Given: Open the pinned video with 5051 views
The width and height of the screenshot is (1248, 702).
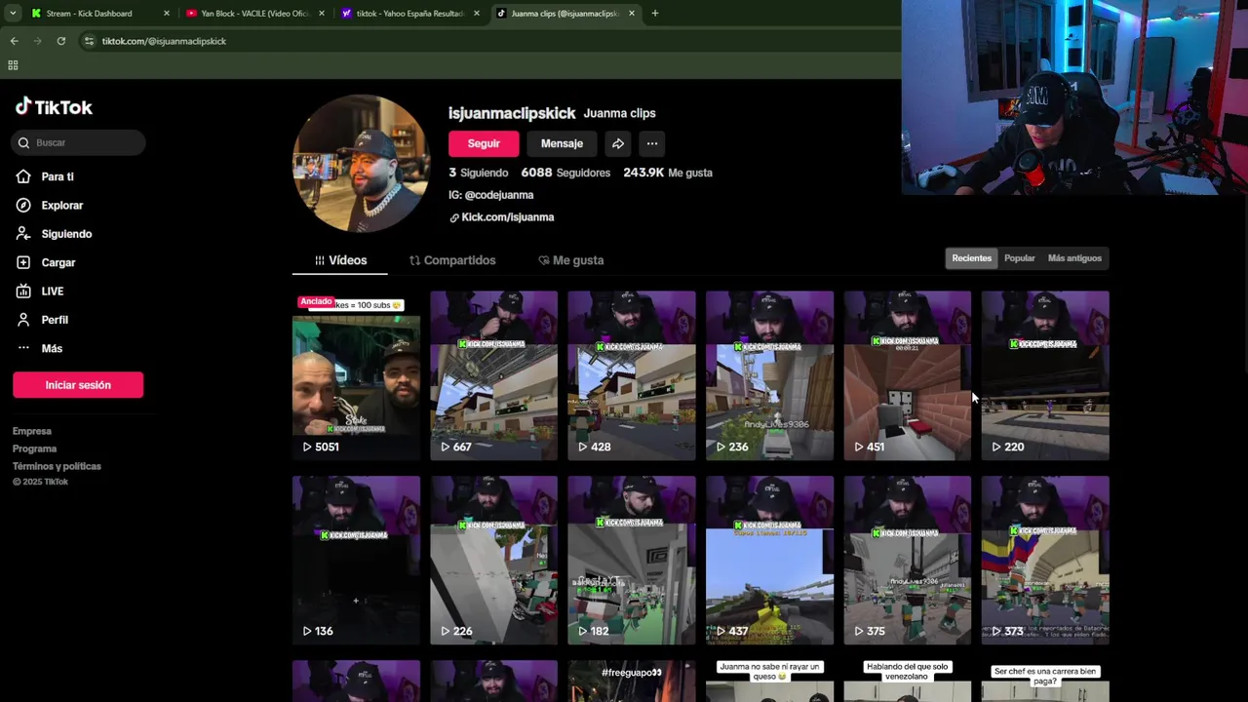Looking at the screenshot, I should click(x=356, y=375).
